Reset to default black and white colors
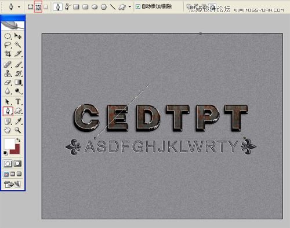 [6, 153]
